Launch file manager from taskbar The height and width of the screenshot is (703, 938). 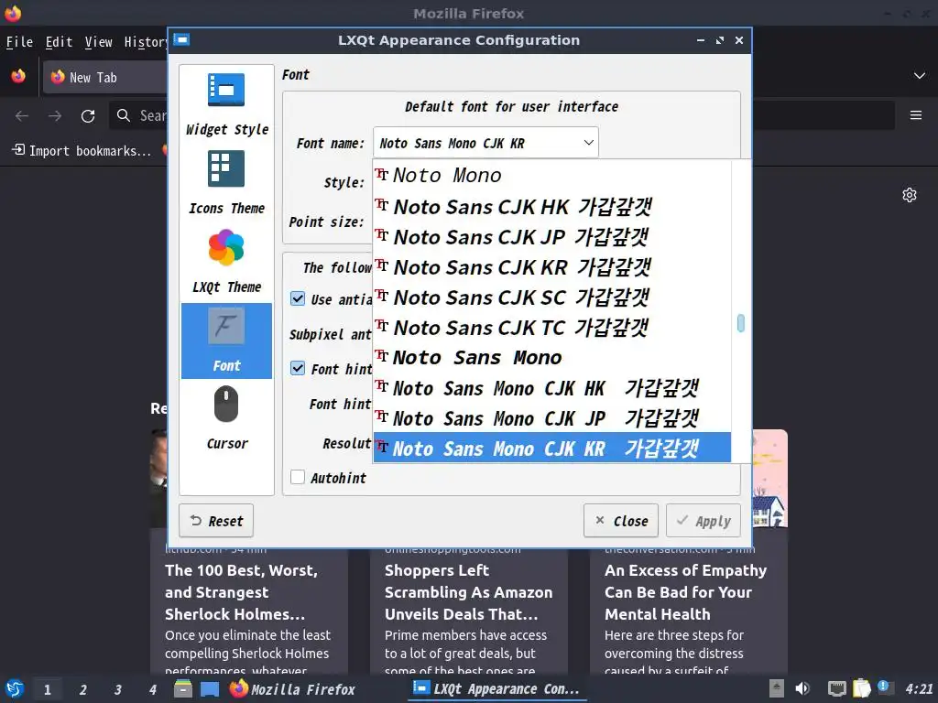[x=183, y=688]
